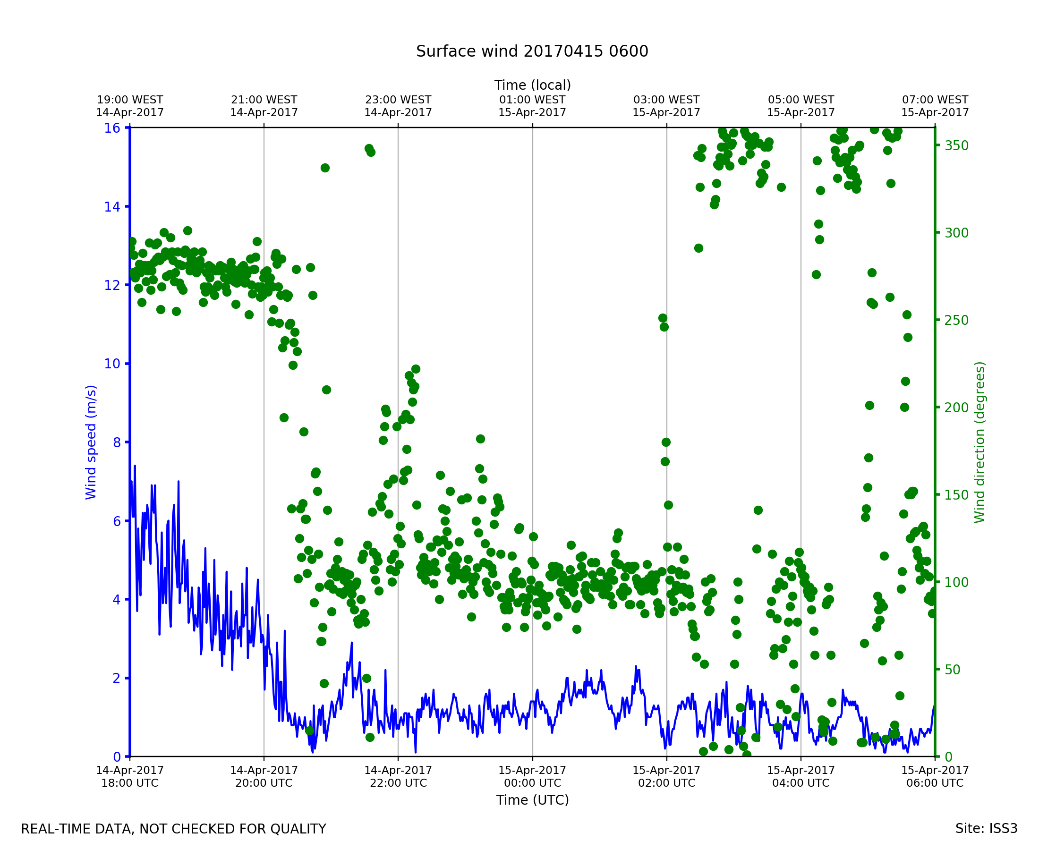The width and height of the screenshot is (1039, 850).
Task: Click the 'Wind direction (degrees)' axis label
Action: [x=979, y=442]
